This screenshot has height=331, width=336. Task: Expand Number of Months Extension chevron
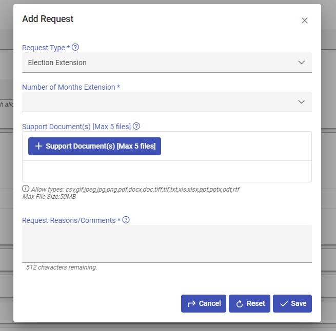coord(302,102)
